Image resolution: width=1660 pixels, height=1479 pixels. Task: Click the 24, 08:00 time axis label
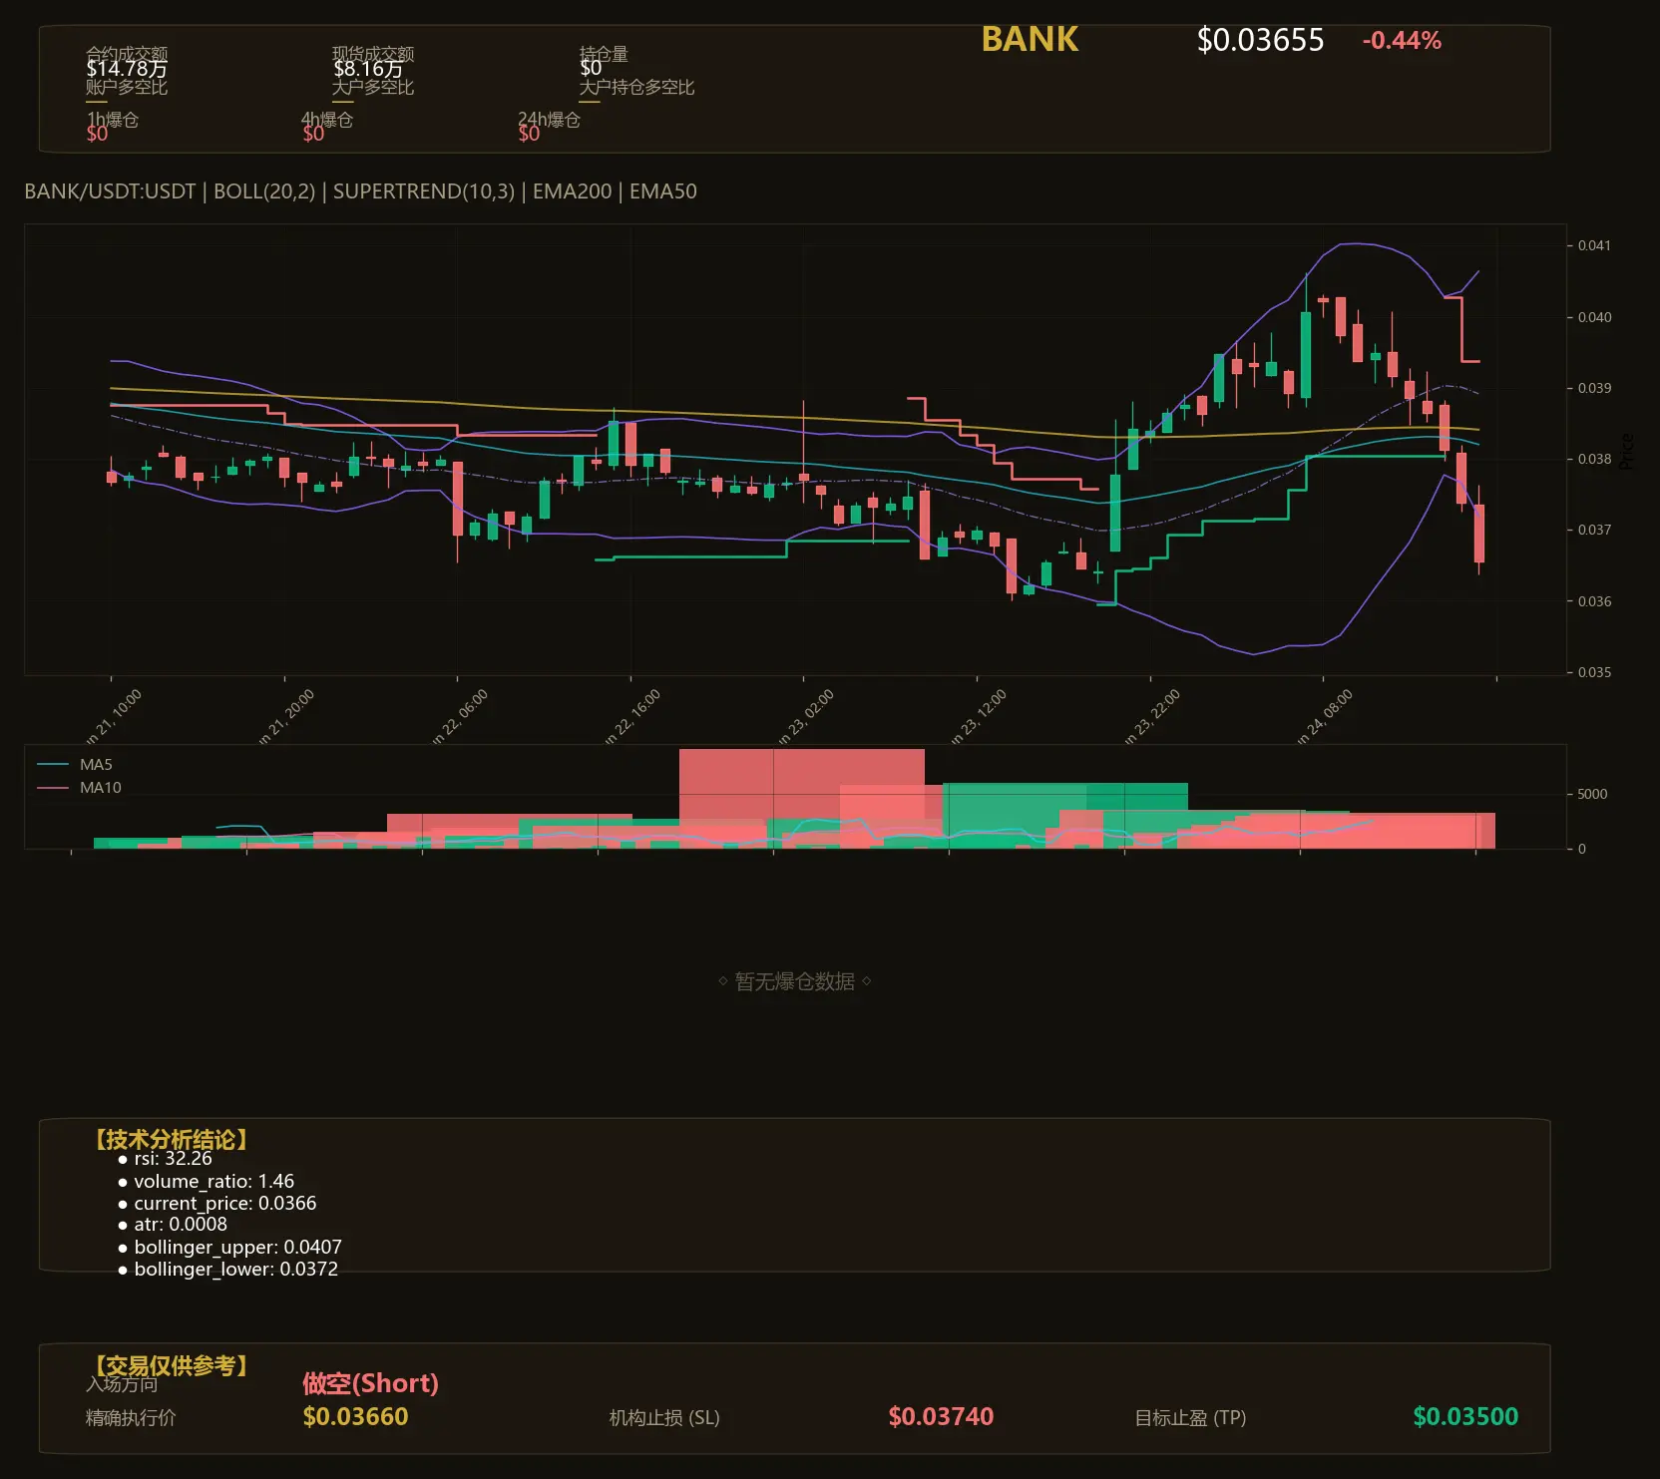pyautogui.click(x=1327, y=716)
